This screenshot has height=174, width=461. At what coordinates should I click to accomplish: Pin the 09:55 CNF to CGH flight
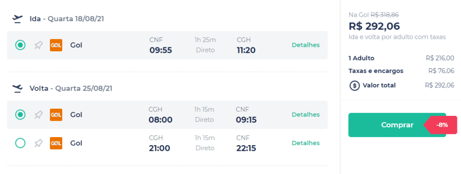click(x=38, y=46)
